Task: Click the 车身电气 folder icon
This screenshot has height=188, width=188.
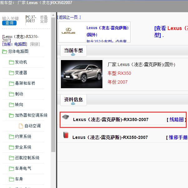Action: [12, 169]
